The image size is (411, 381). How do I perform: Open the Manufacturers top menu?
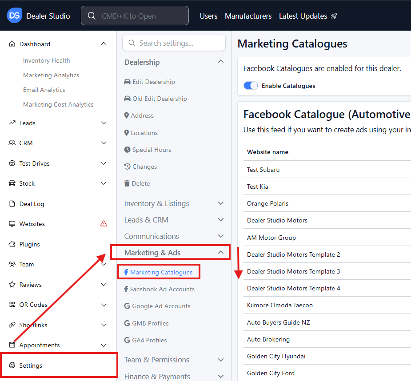point(248,16)
